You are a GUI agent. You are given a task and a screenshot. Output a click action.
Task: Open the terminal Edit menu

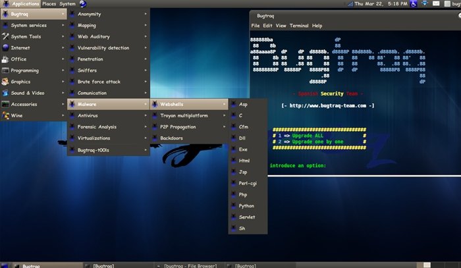pyautogui.click(x=267, y=26)
